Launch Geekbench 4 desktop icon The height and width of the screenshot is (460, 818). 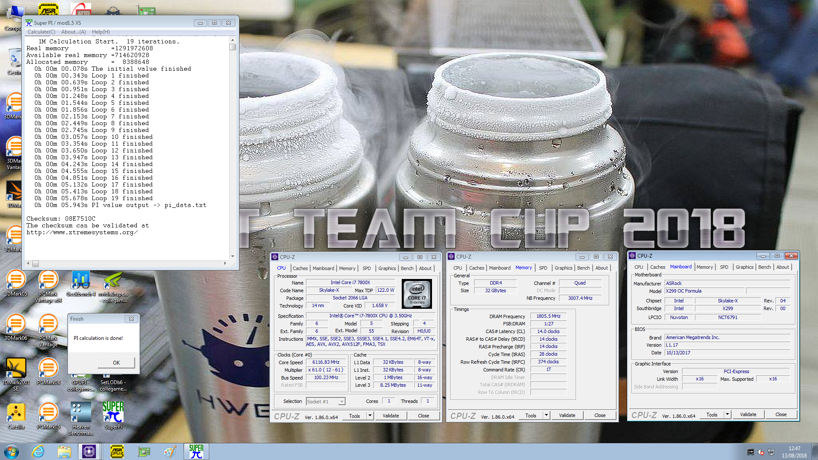(81, 283)
